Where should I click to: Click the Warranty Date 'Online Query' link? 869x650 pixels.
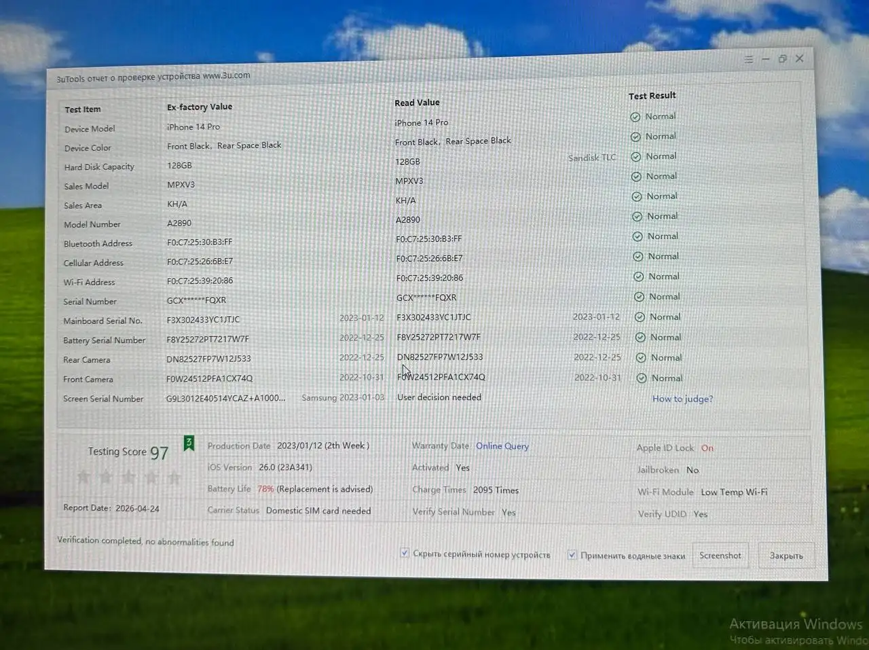coord(502,446)
